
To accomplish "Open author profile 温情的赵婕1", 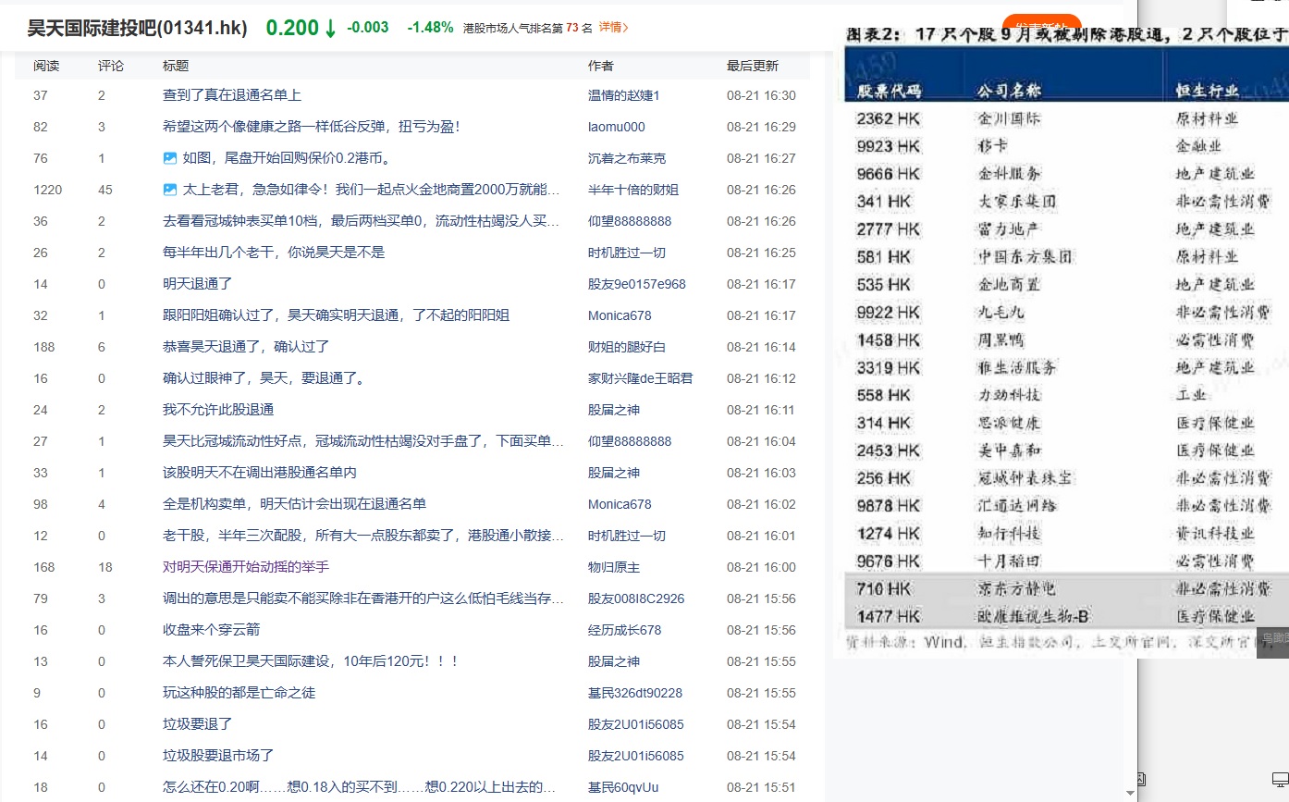I will coord(624,95).
